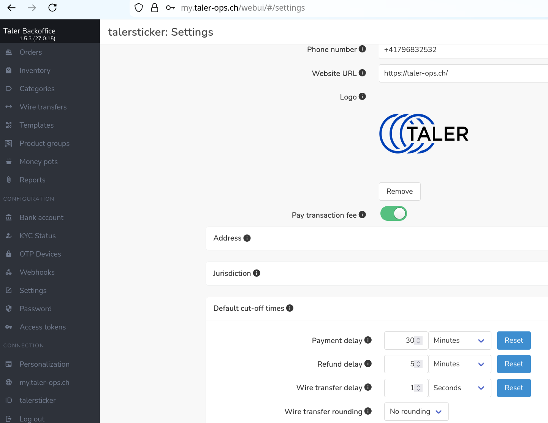Reload the page with the browser refresh icon
Viewport: 548px width, 423px height.
52,8
